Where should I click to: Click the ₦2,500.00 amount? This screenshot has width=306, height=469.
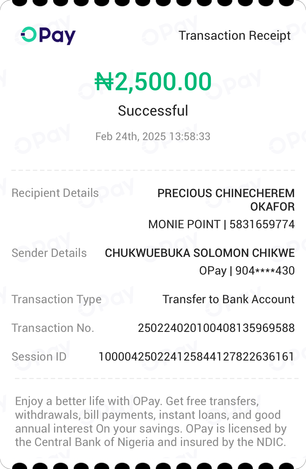tap(153, 82)
